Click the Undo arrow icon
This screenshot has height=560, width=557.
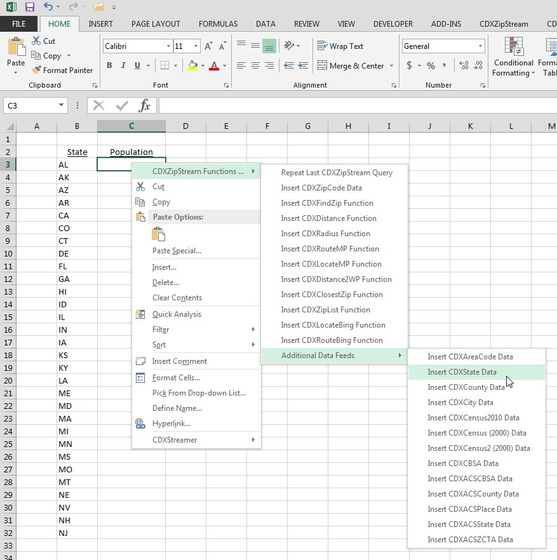pyautogui.click(x=48, y=6)
